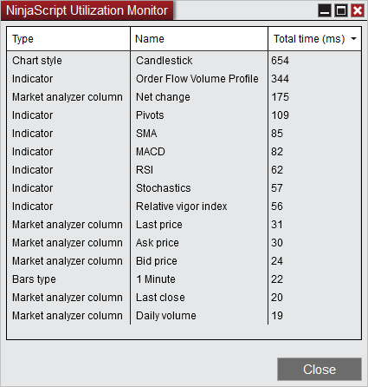Select the MACD indicator row

184,152
